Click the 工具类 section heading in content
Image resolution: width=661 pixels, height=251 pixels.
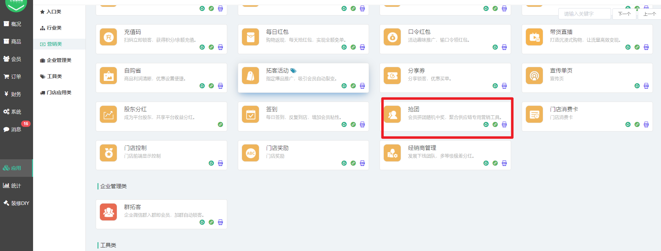108,245
